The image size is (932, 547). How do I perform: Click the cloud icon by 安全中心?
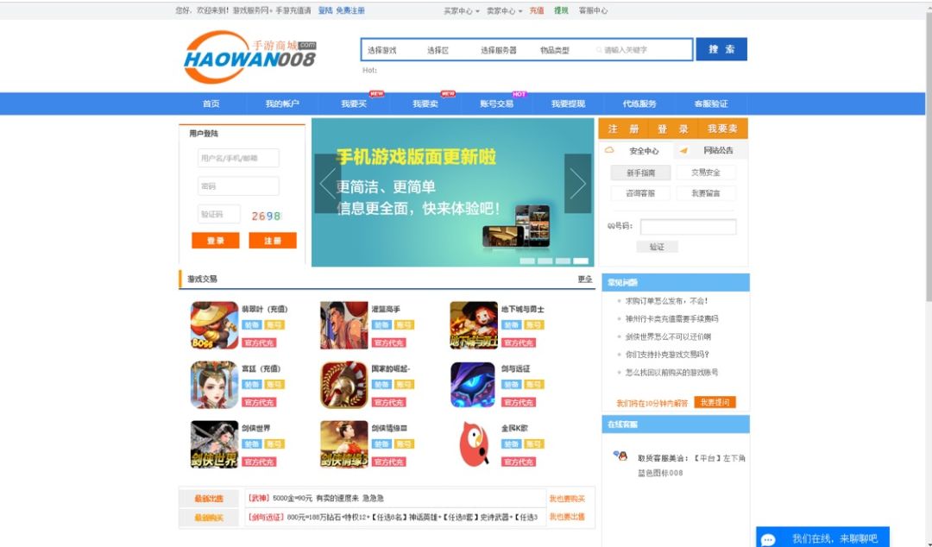(609, 150)
